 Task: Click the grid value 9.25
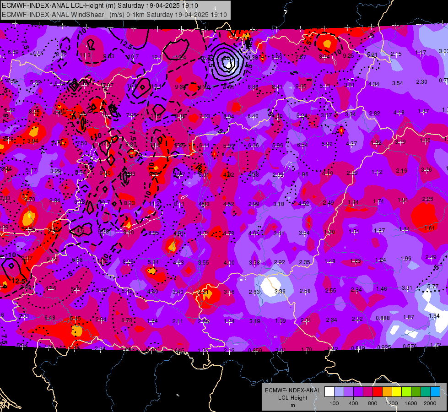348,56
